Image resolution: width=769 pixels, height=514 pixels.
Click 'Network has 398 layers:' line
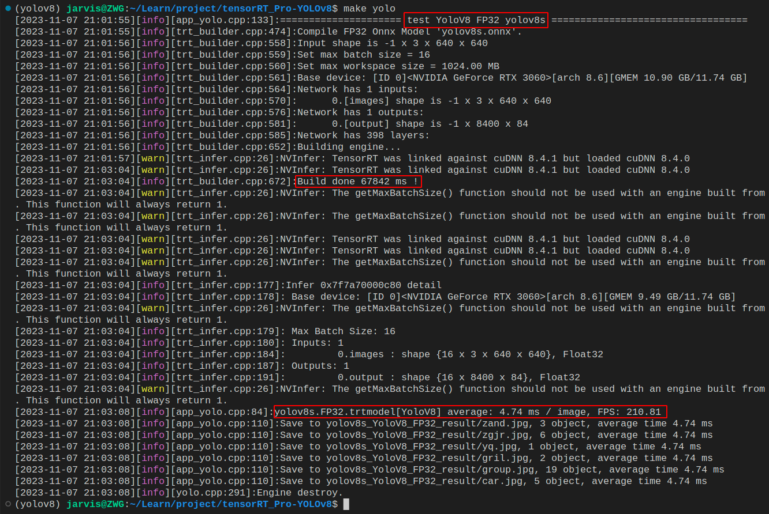[222, 135]
